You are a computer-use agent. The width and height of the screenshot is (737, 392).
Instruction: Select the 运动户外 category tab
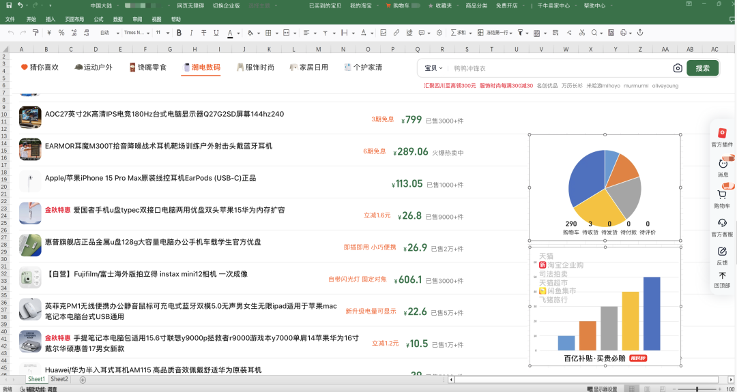pos(93,67)
